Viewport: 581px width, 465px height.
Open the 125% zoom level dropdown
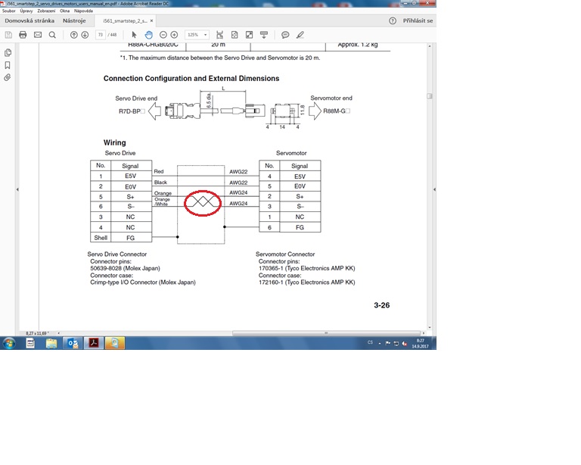(x=198, y=35)
